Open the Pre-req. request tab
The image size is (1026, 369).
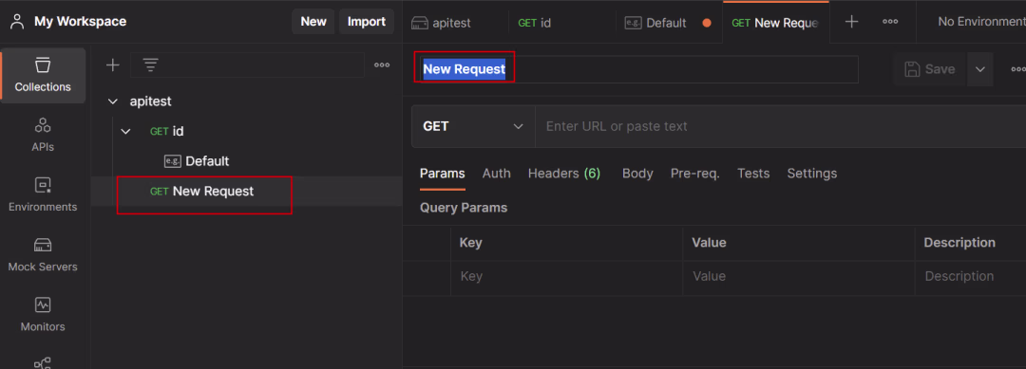pyautogui.click(x=694, y=174)
